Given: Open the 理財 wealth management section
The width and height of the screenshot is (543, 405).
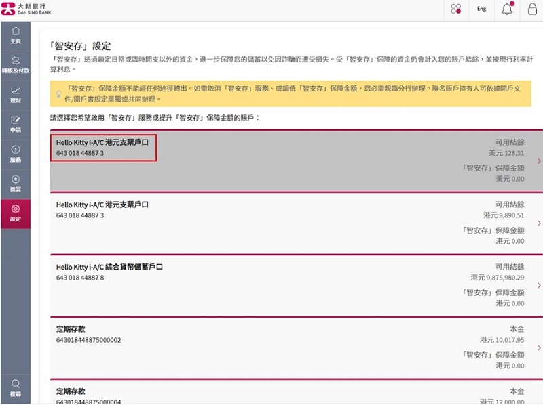Looking at the screenshot, I should click(x=15, y=94).
